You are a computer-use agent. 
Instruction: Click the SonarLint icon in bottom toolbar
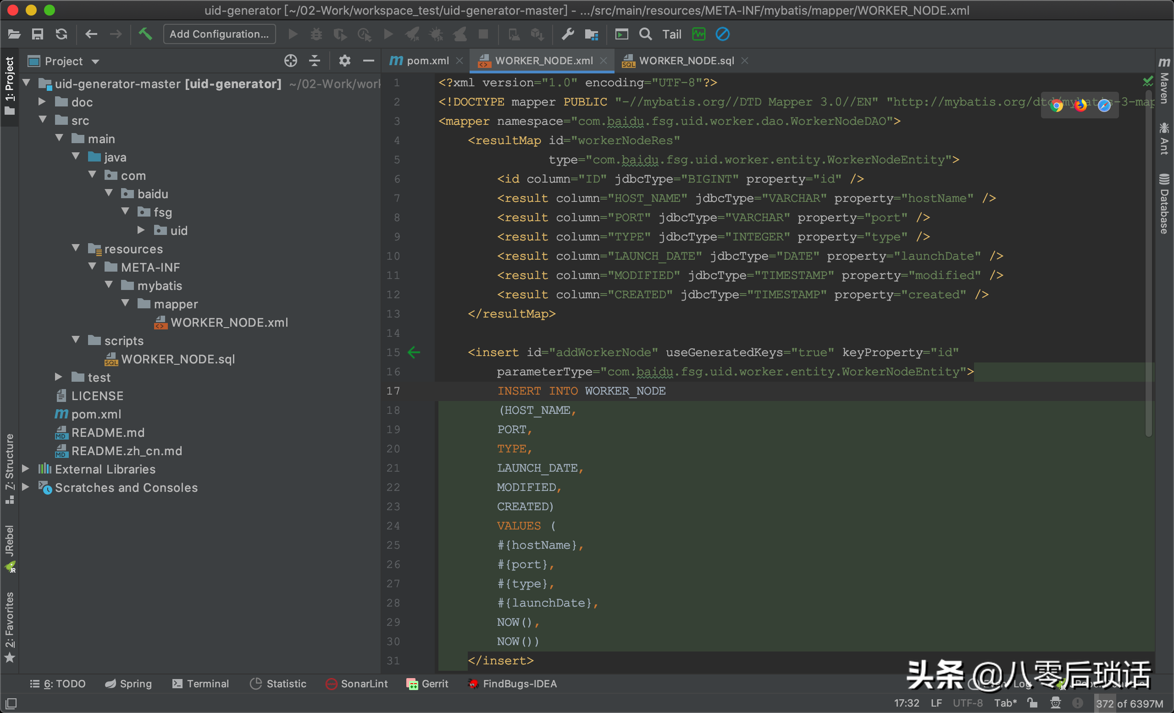click(330, 684)
